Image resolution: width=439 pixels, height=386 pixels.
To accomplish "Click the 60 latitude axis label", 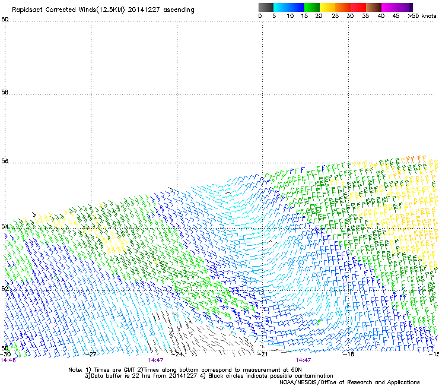I will pos(5,20).
